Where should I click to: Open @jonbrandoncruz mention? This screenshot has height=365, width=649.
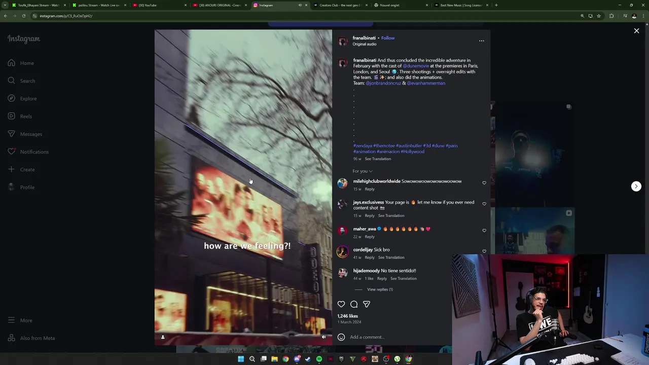(x=383, y=83)
